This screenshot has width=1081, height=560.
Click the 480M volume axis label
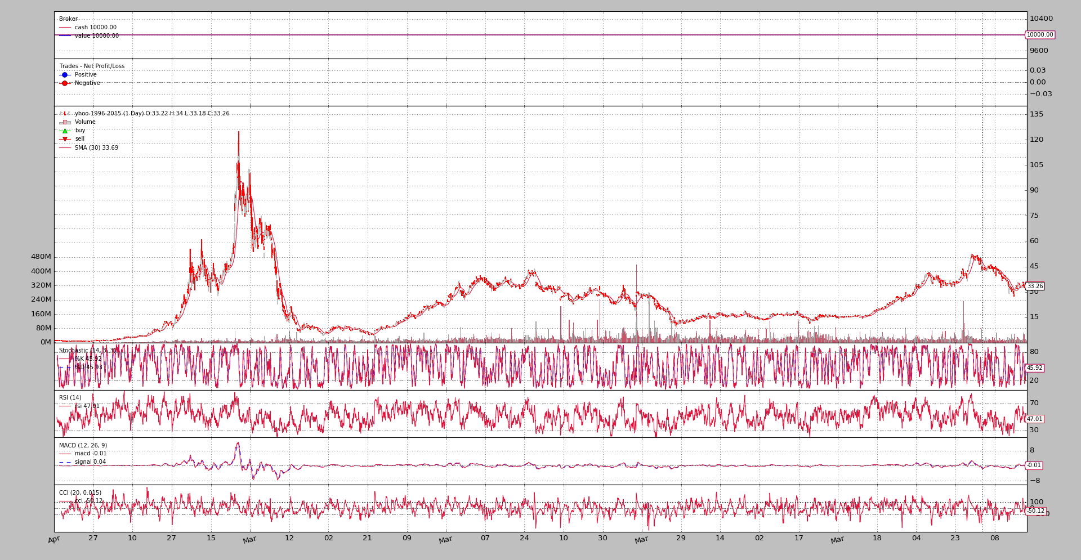41,257
